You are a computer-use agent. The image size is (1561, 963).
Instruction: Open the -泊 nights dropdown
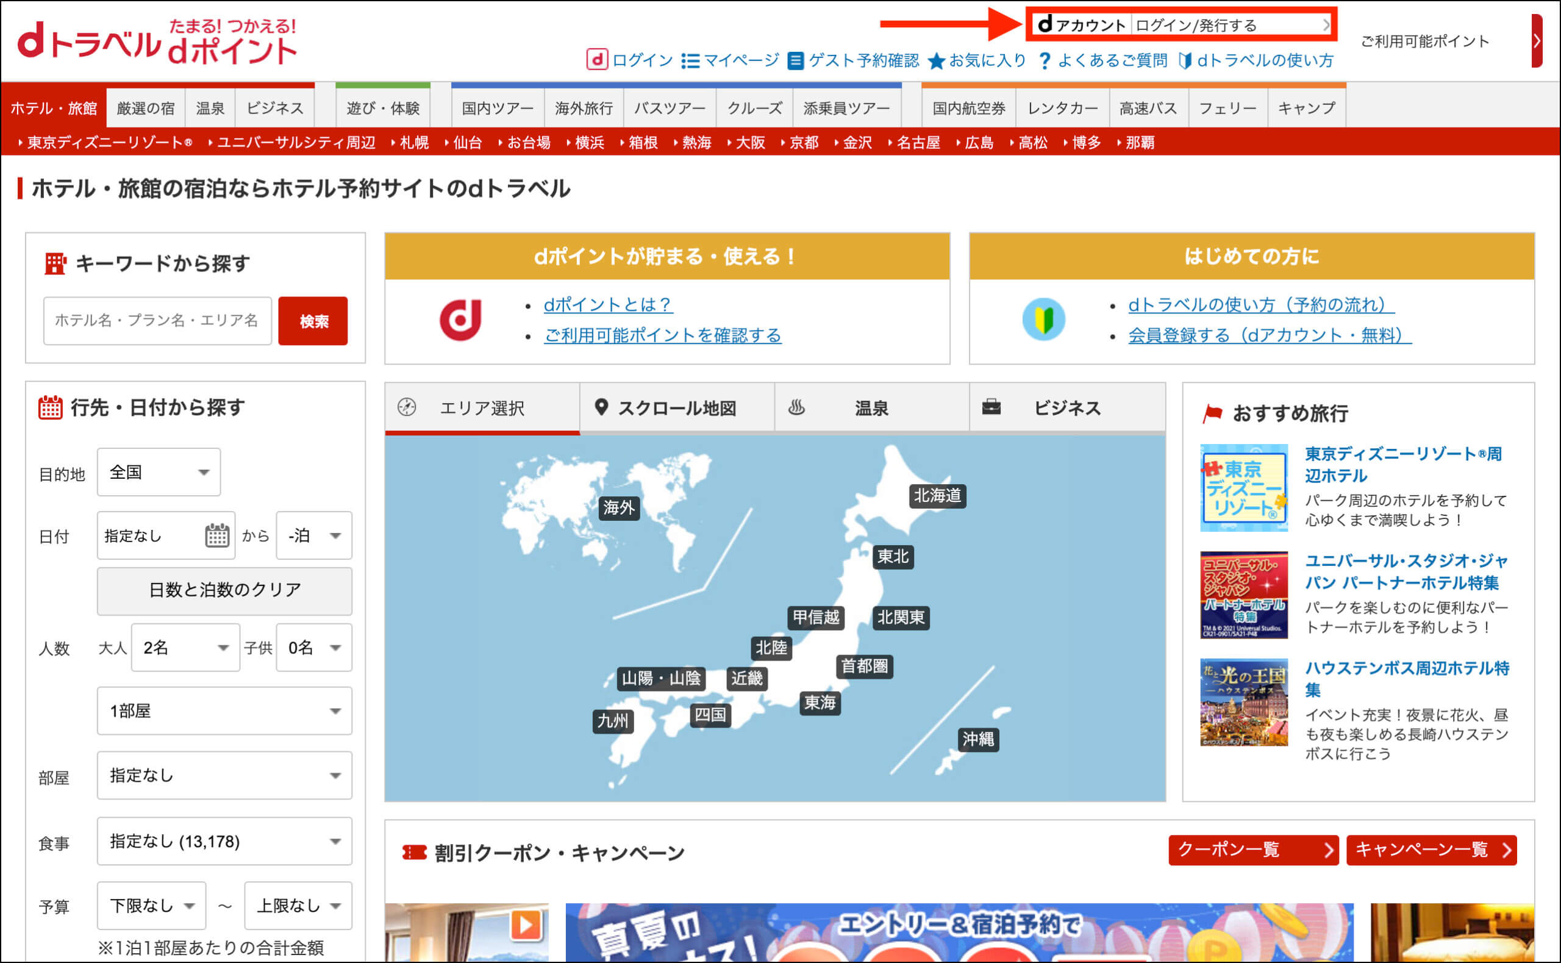pyautogui.click(x=314, y=535)
